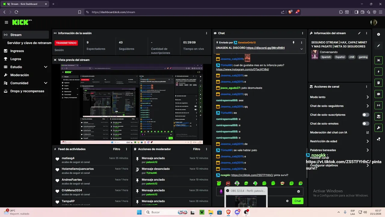Open the Instagram link in chat
Screen dimensions: 385x217
tap(242, 69)
